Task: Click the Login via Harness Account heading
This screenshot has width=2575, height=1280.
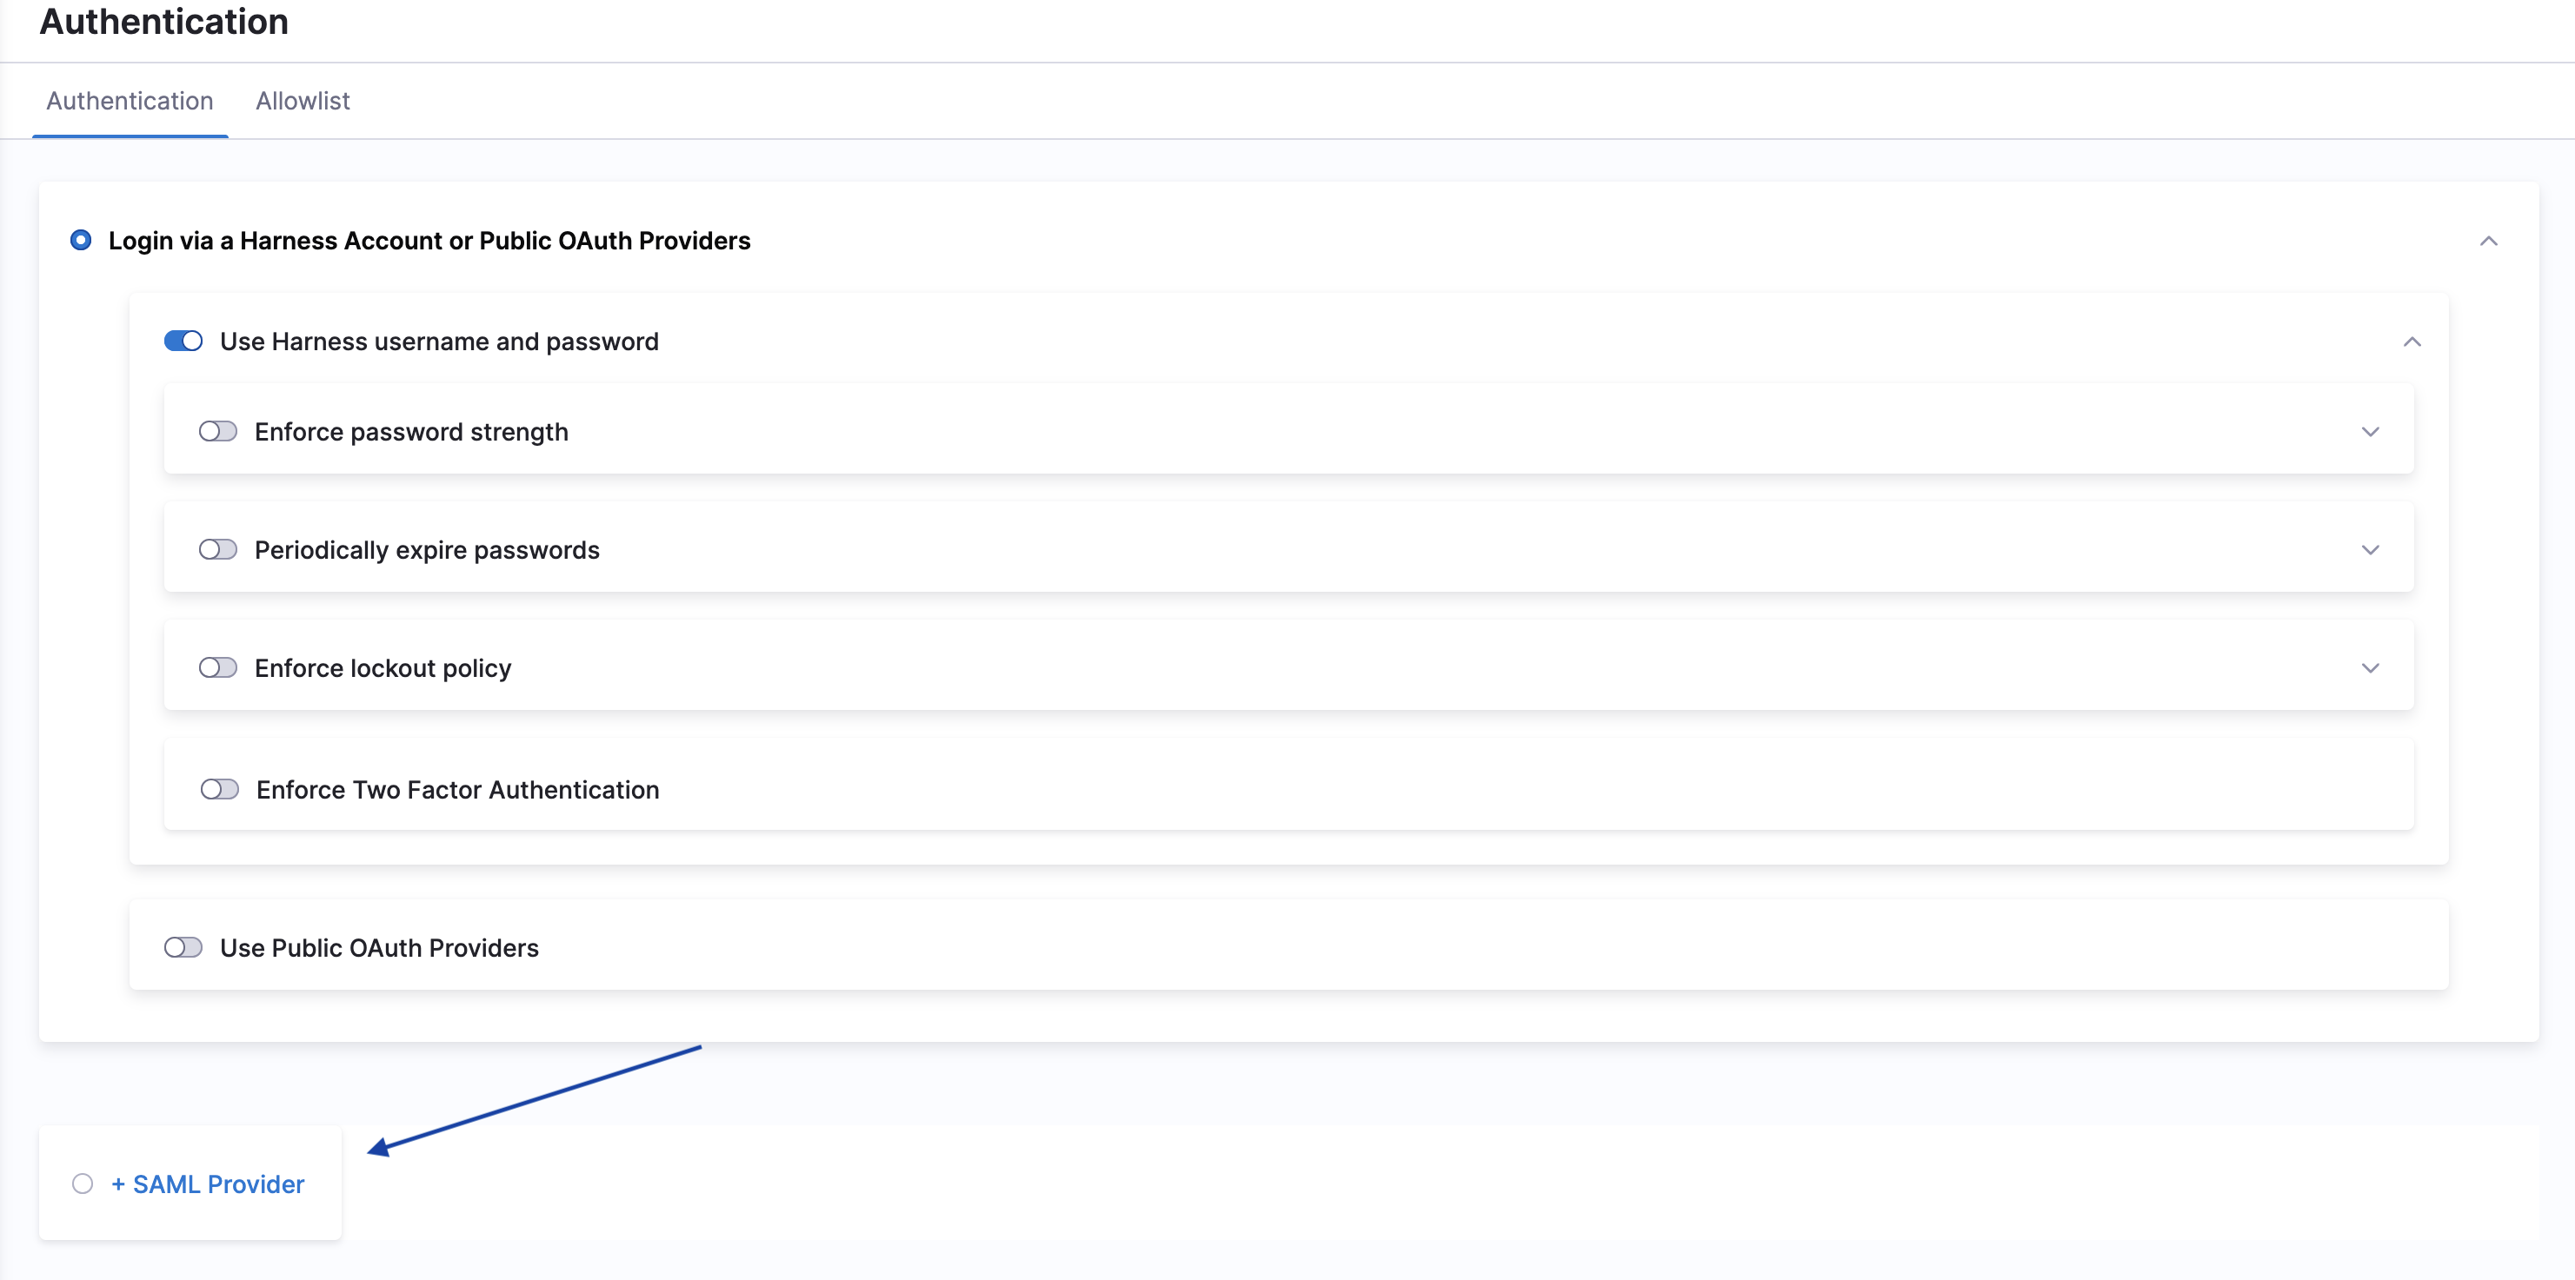Action: (x=429, y=241)
